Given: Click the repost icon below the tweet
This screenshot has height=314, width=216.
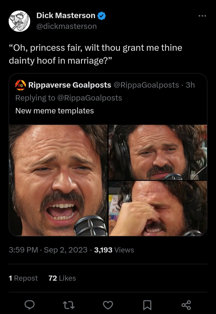Looking at the screenshot, I should click(69, 305).
